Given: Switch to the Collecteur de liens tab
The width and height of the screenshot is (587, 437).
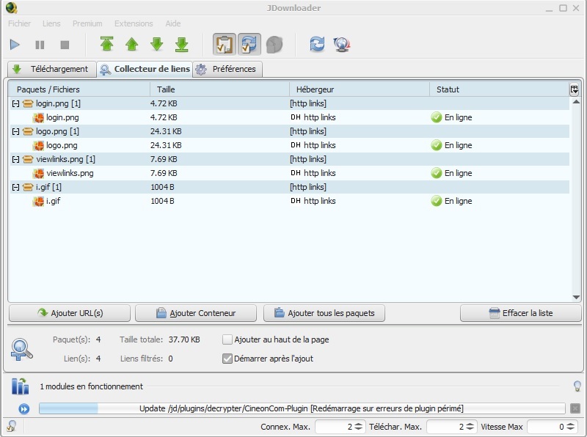Looking at the screenshot, I should coord(145,69).
